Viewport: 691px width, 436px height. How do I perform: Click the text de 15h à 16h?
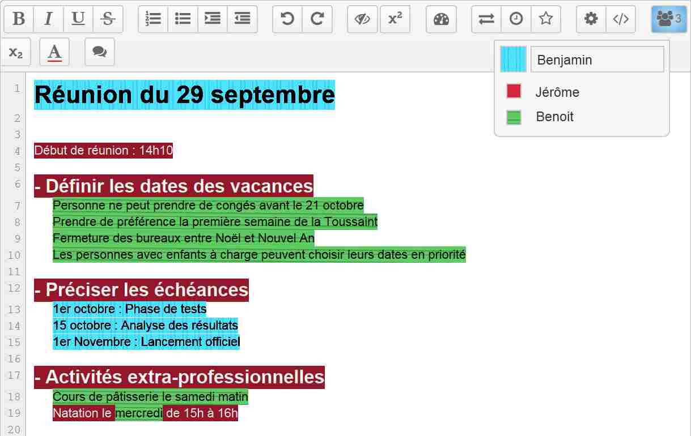[201, 413]
